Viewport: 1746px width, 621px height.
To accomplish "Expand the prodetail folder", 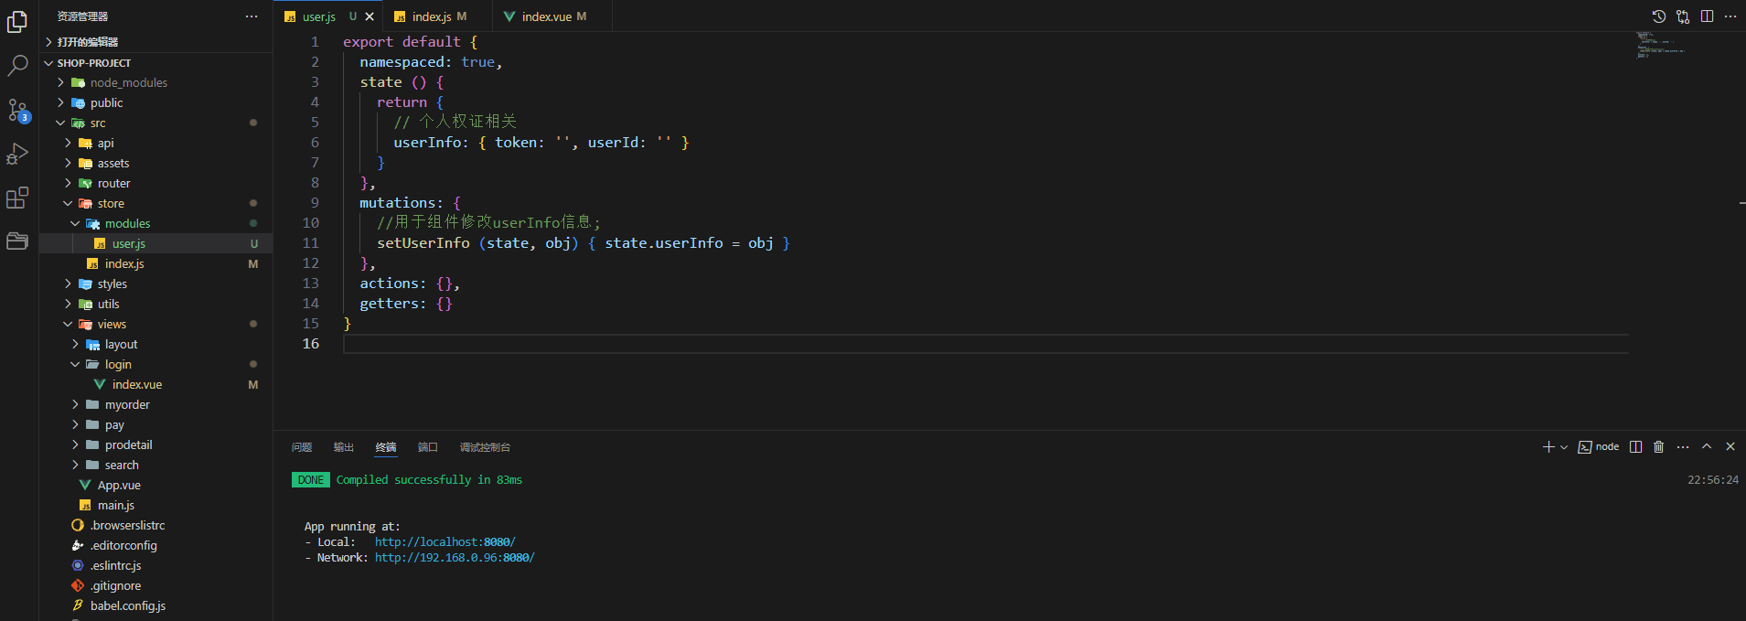I will pos(155,444).
